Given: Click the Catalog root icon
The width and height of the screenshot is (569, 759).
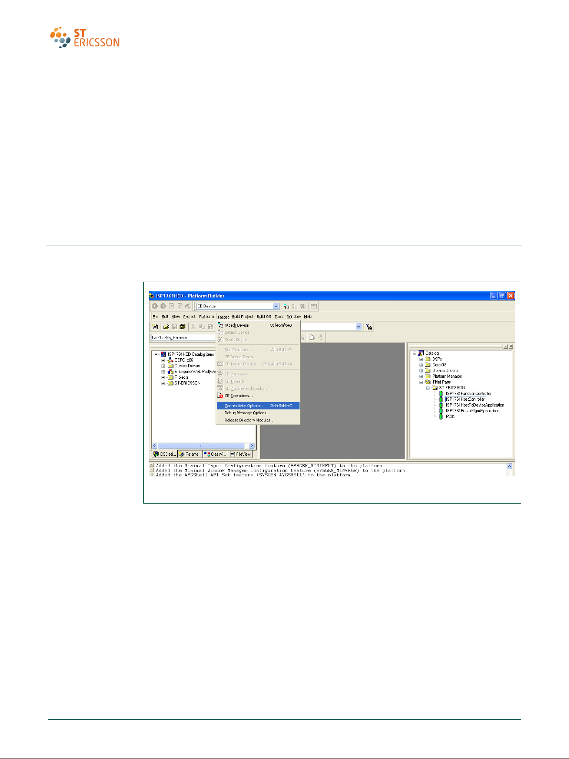Looking at the screenshot, I should tap(421, 353).
